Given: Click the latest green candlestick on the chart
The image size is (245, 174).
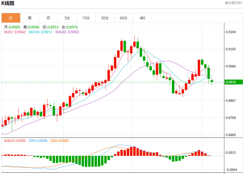Looking at the screenshot, I should (x=212, y=81).
